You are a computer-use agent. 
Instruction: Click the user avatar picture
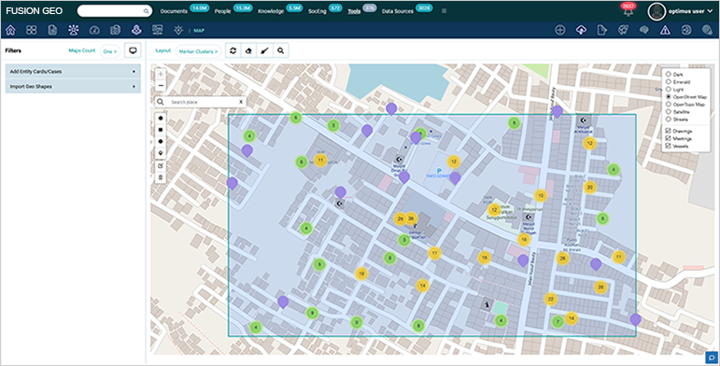pyautogui.click(x=656, y=11)
